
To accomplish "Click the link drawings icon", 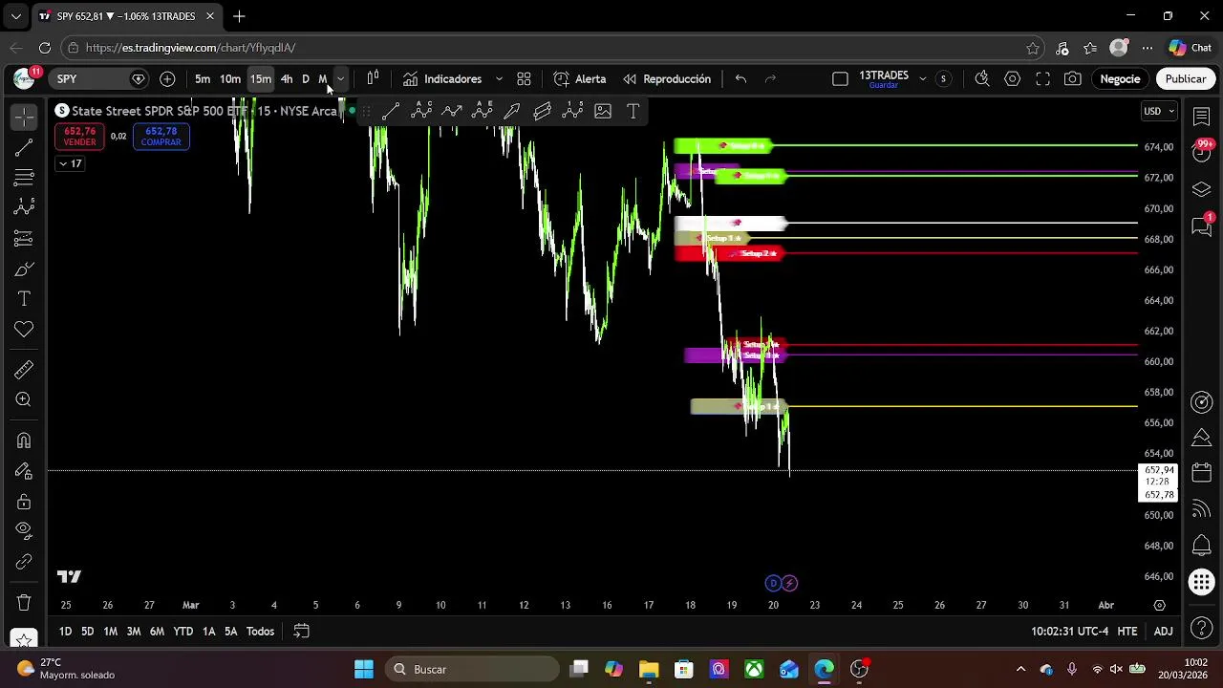I will point(24,562).
